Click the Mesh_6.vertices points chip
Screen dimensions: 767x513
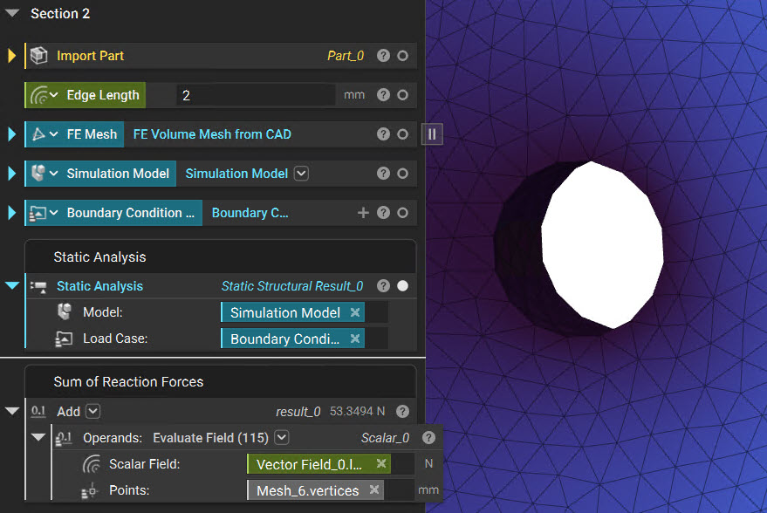point(308,490)
